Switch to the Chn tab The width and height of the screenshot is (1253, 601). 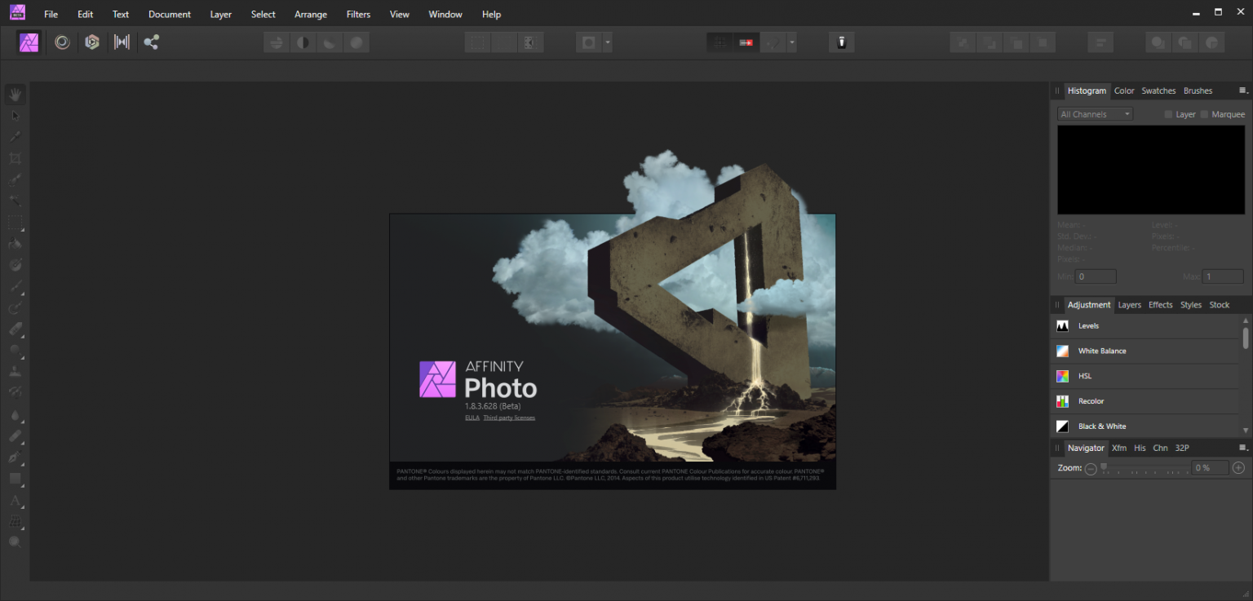[x=1160, y=448]
